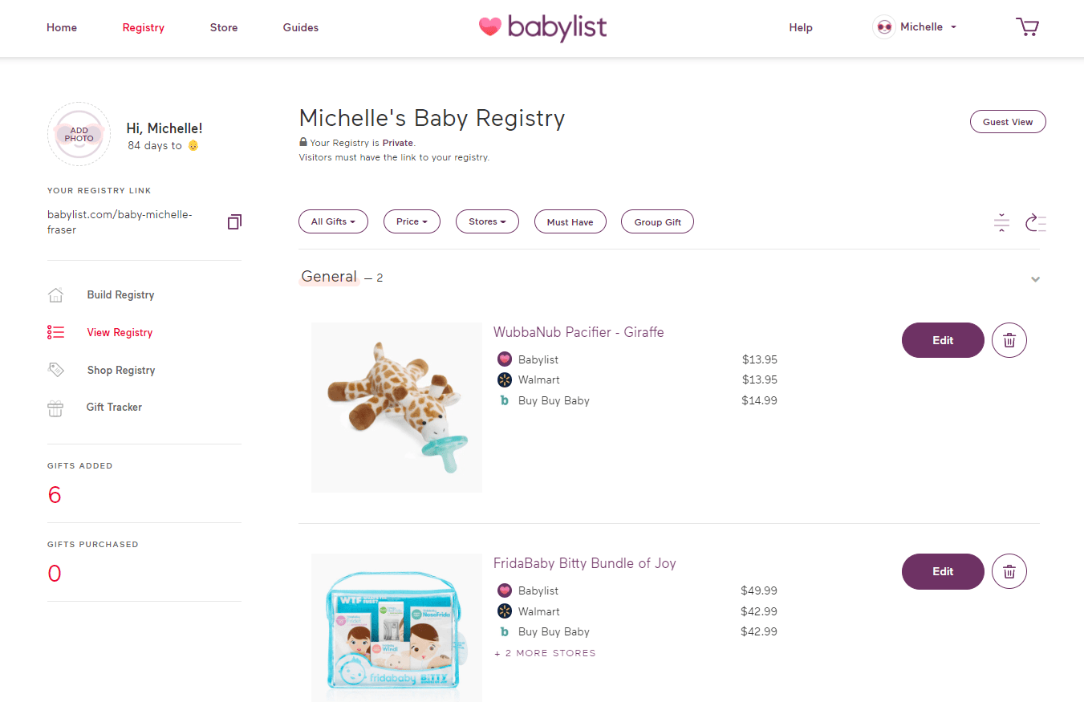
Task: Open compact view with collapse icon
Action: point(1001,222)
